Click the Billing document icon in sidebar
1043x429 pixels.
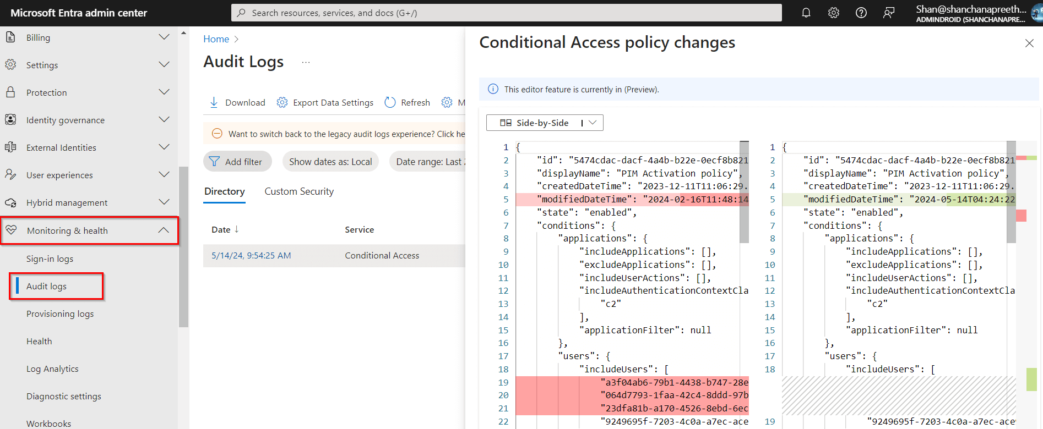[x=10, y=37]
